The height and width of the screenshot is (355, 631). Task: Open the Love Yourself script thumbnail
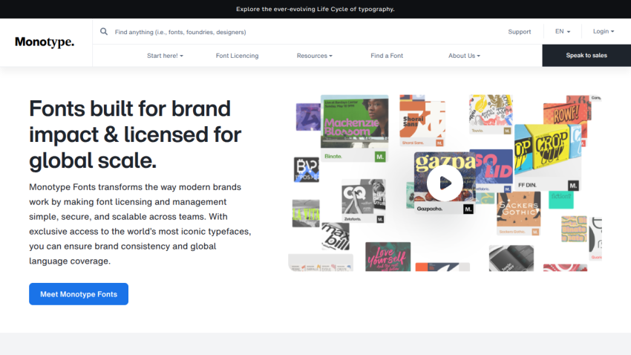click(x=388, y=257)
